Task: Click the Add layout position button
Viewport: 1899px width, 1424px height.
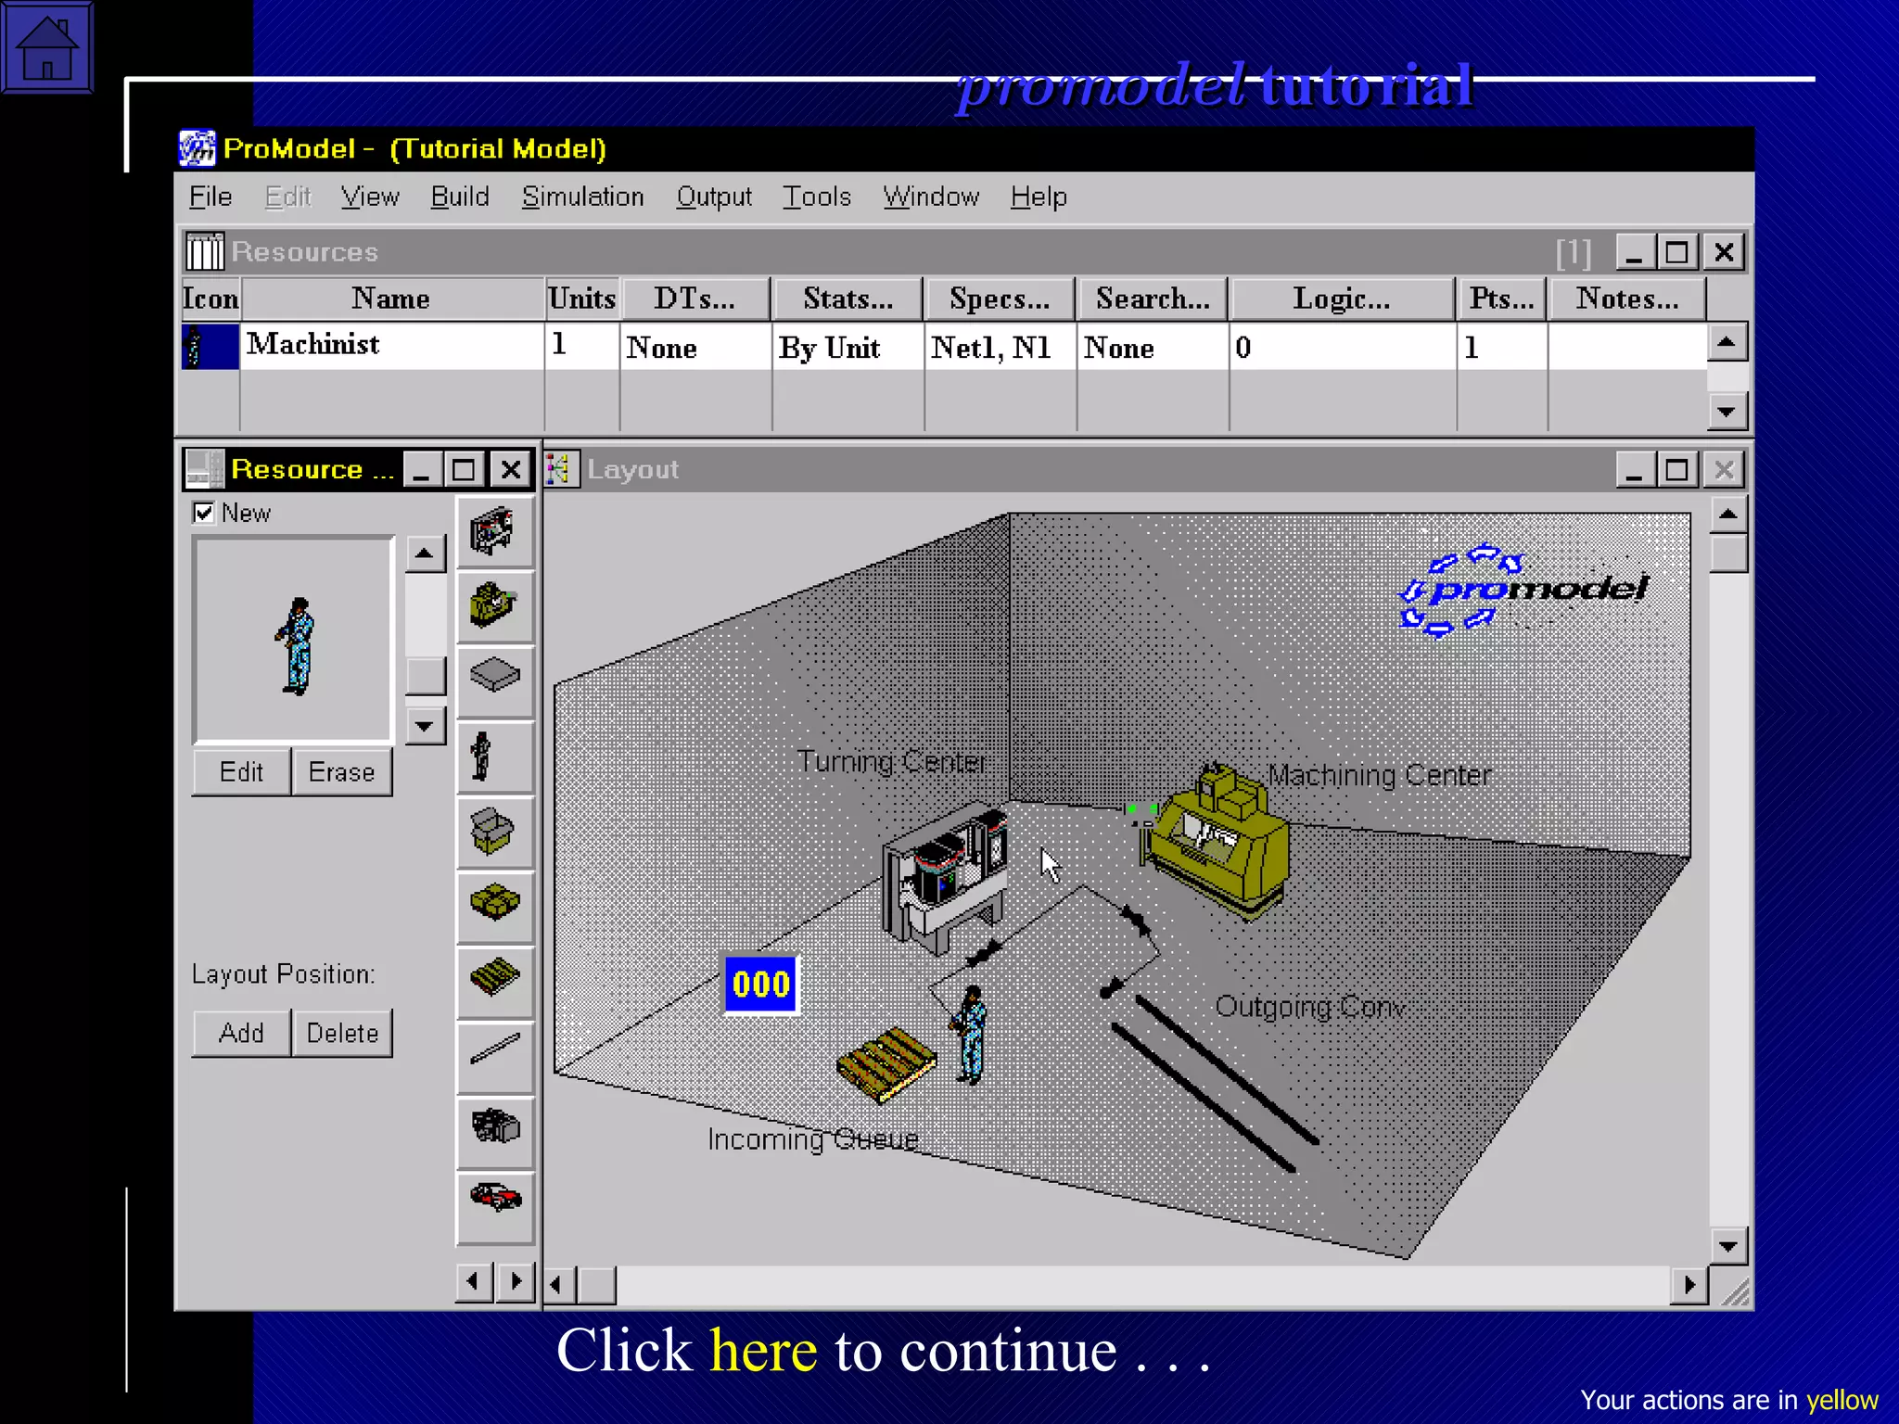Action: (241, 1033)
